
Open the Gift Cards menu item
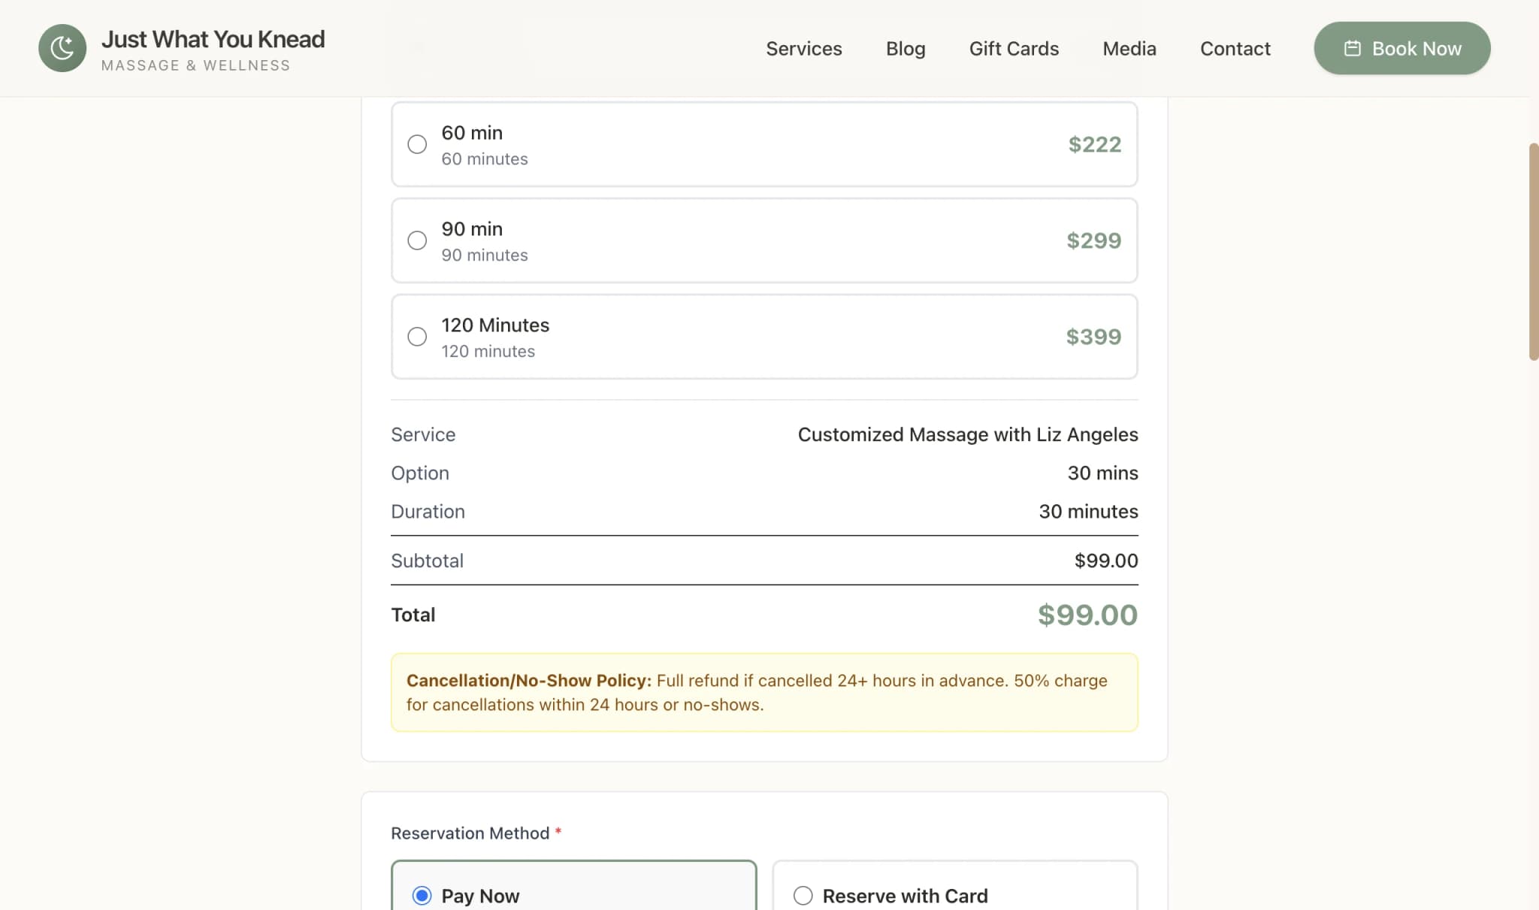pos(1014,48)
